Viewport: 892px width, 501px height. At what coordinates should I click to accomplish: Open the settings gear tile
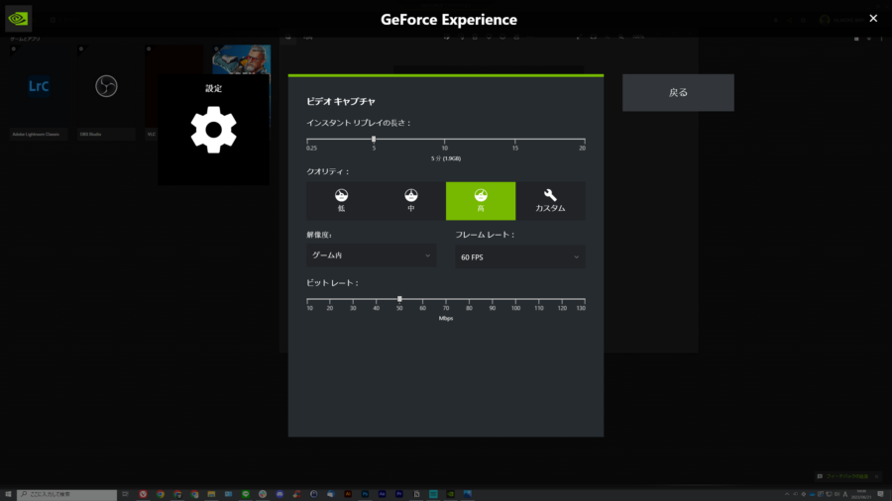(213, 129)
